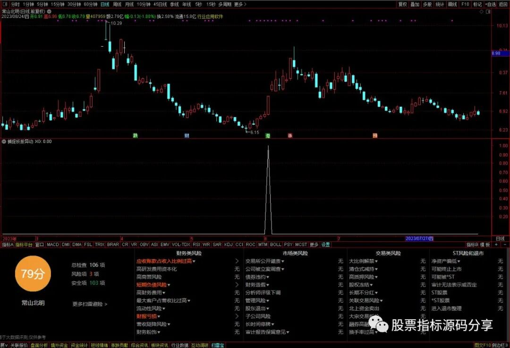Select the 60分钟 period
The height and width of the screenshot is (348, 510).
pos(90,4)
